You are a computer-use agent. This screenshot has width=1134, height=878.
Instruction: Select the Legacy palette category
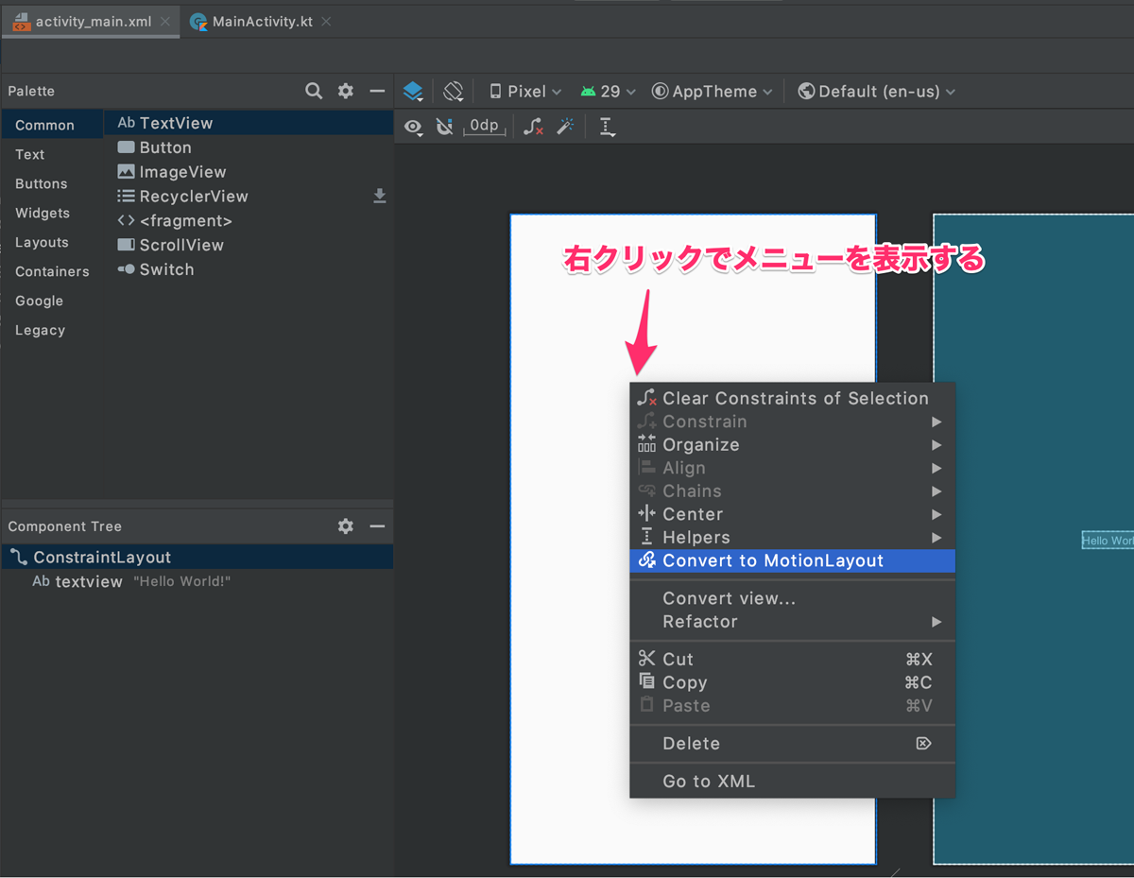(x=52, y=330)
